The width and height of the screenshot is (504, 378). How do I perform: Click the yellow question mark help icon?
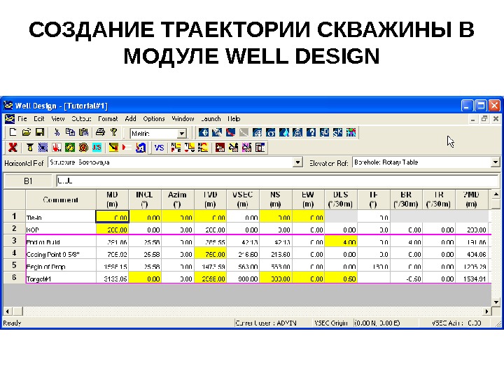(x=113, y=132)
